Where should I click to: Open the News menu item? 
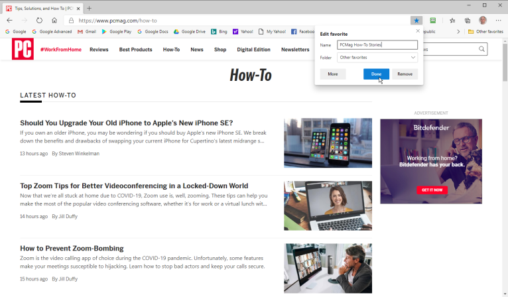(197, 50)
